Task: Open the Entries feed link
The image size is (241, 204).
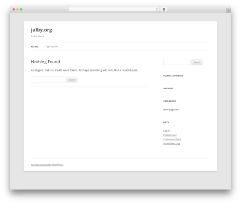Action: 170,135
